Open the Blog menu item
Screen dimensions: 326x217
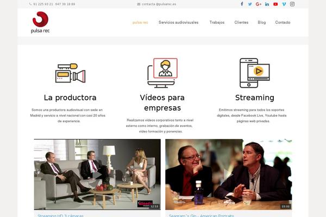(261, 22)
